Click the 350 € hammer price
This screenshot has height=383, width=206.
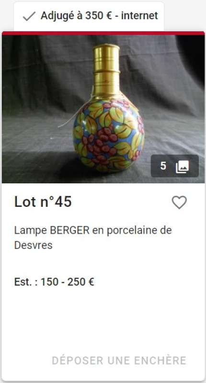(97, 16)
